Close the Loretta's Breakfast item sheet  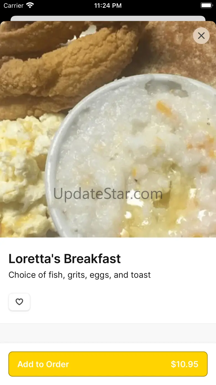point(201,36)
